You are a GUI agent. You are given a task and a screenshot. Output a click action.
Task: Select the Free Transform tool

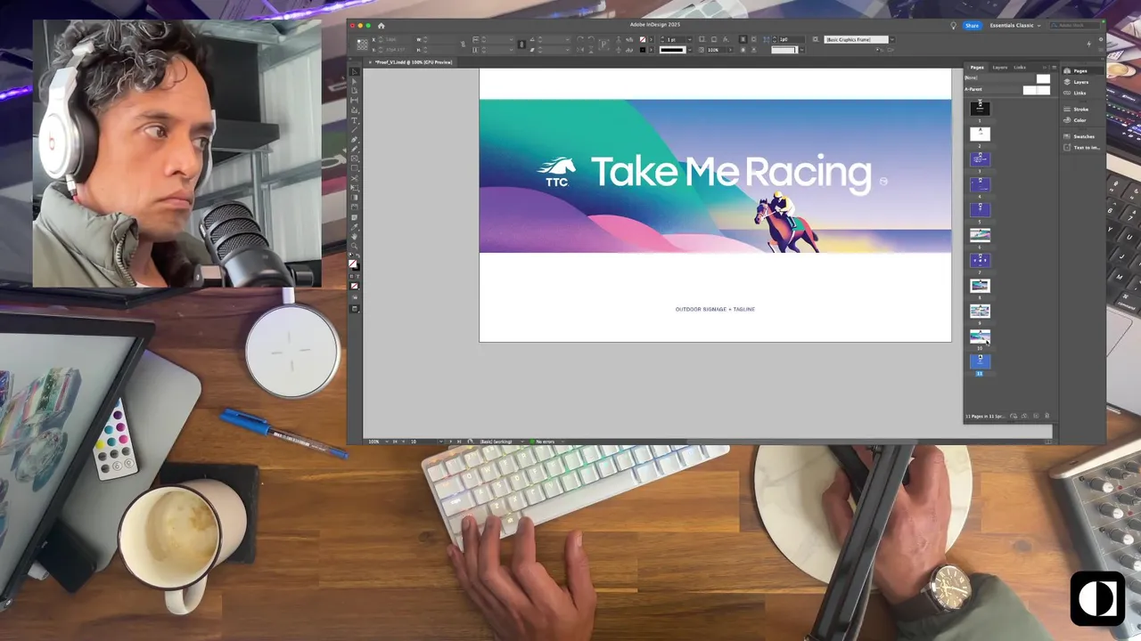(353, 187)
